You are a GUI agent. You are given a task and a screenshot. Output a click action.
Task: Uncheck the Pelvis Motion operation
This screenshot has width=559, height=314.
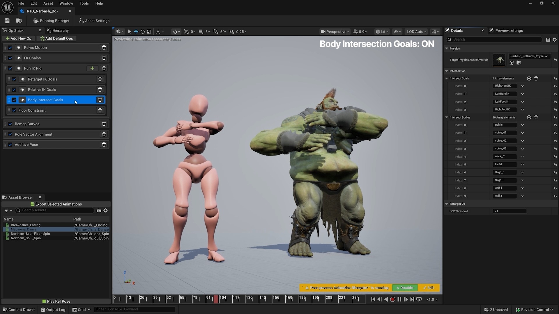[x=10, y=47]
